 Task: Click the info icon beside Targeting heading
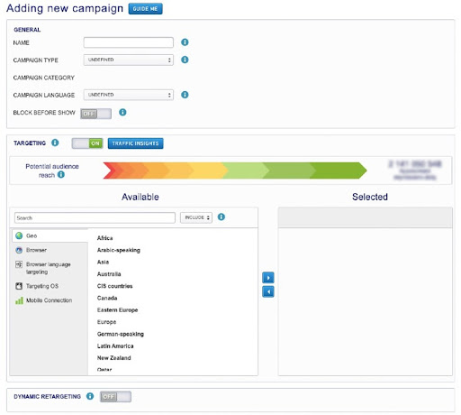pyautogui.click(x=55, y=143)
